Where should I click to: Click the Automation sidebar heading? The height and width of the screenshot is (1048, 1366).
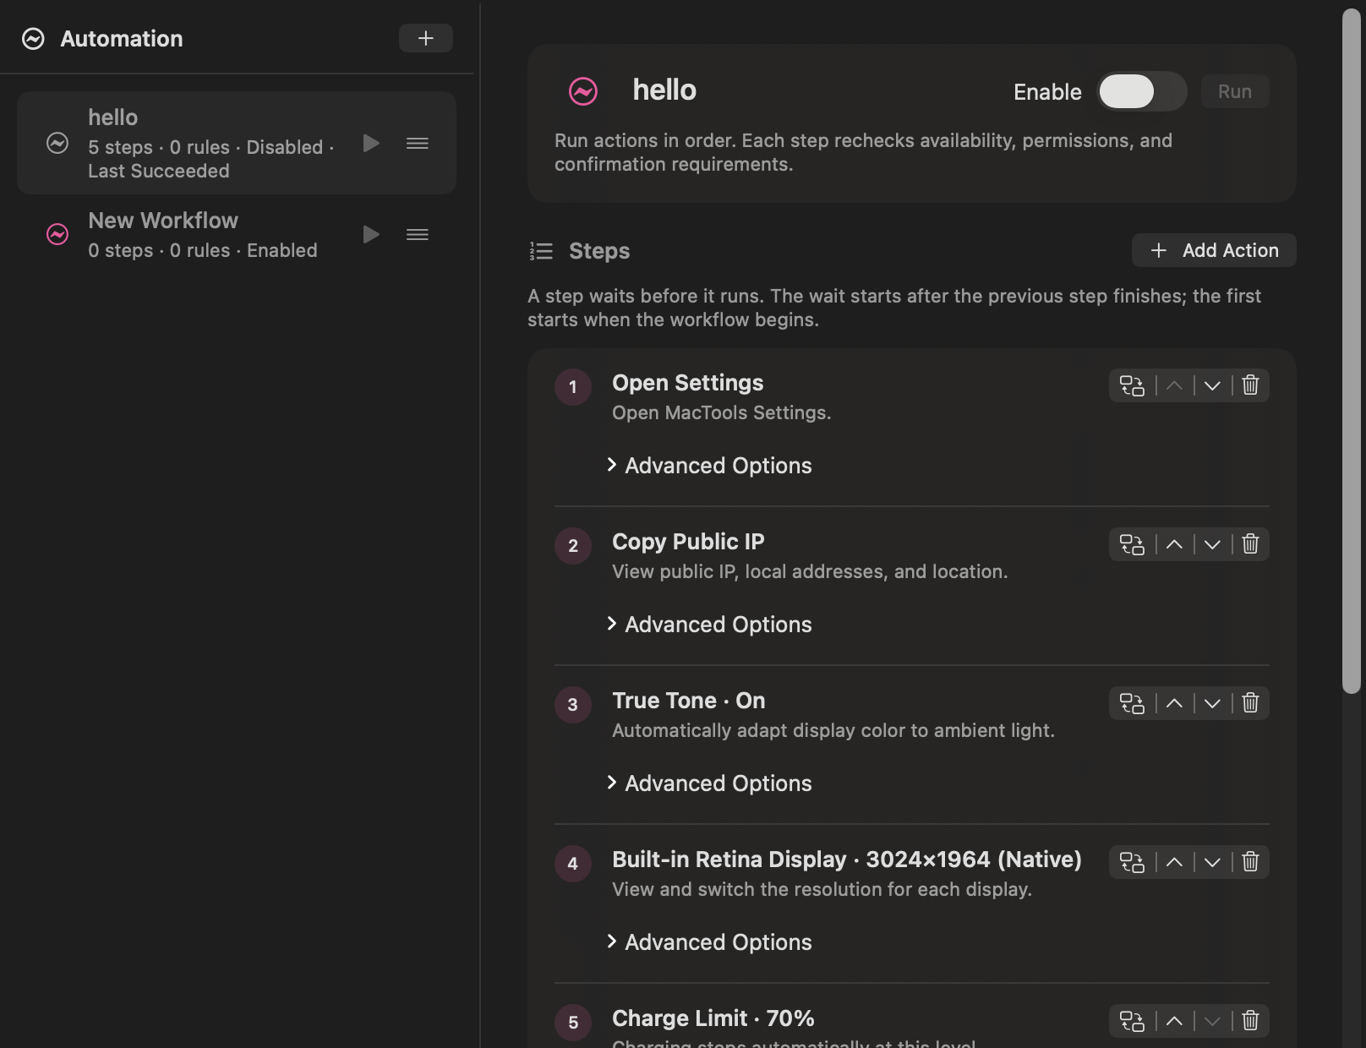pyautogui.click(x=122, y=39)
